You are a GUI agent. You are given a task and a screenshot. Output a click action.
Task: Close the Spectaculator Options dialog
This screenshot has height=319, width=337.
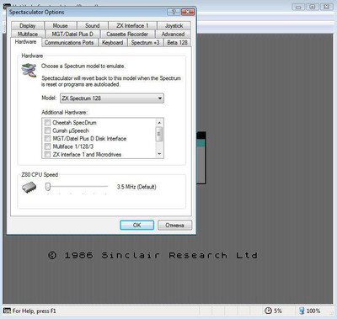point(188,12)
